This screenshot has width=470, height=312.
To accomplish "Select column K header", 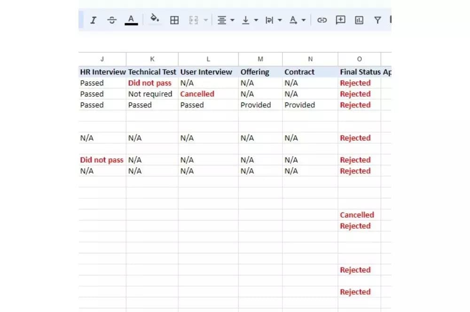I will [152, 59].
